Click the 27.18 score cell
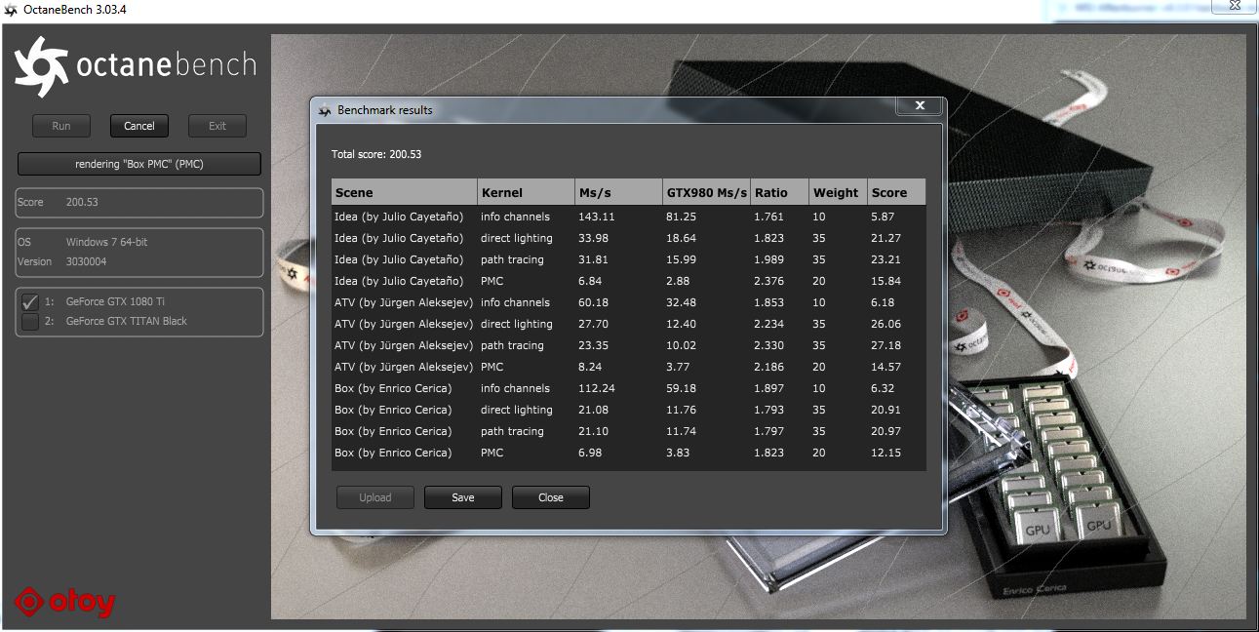 (886, 345)
